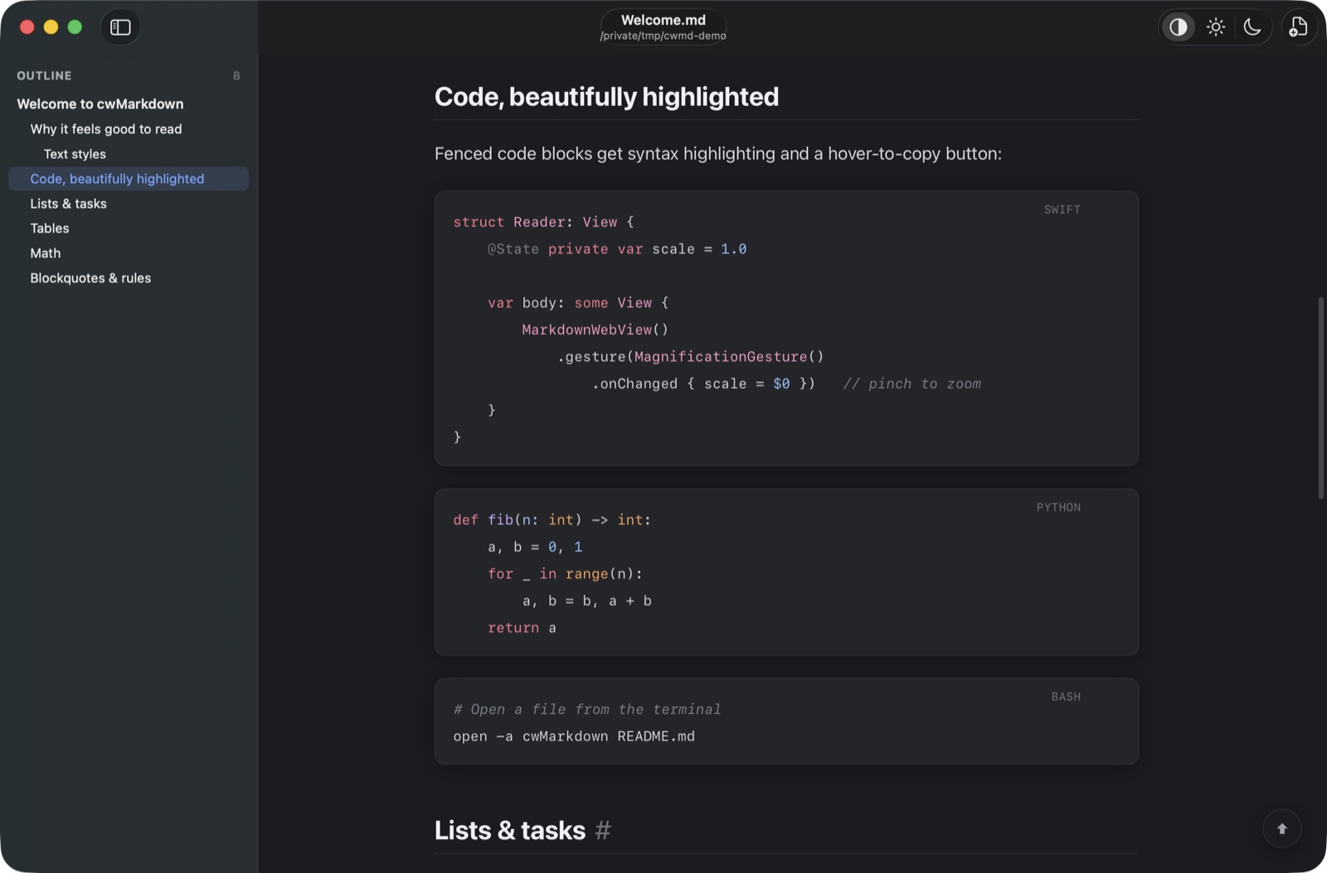This screenshot has width=1327, height=873.
Task: Switch to the dark theme moon icon
Action: click(x=1252, y=27)
